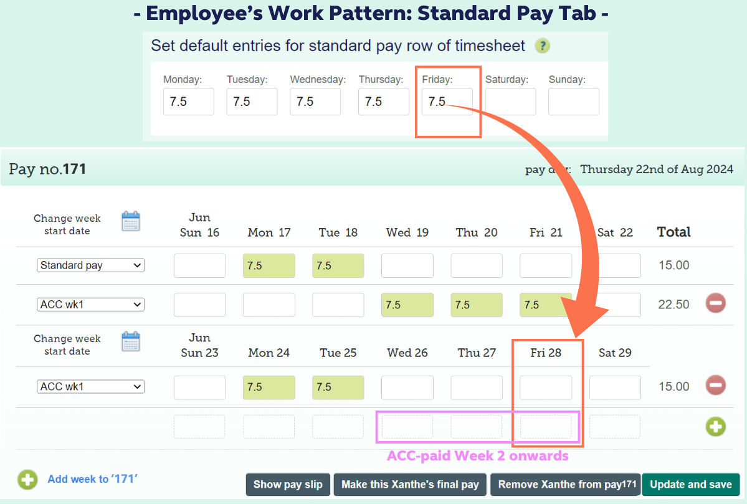Expand second week's ACC wk1 dropdown
The width and height of the screenshot is (747, 504).
[90, 387]
